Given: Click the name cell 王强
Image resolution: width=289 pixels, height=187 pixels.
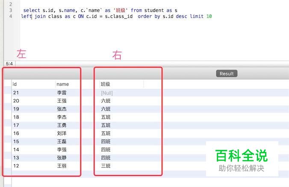Looking at the screenshot, I should click(62, 101).
